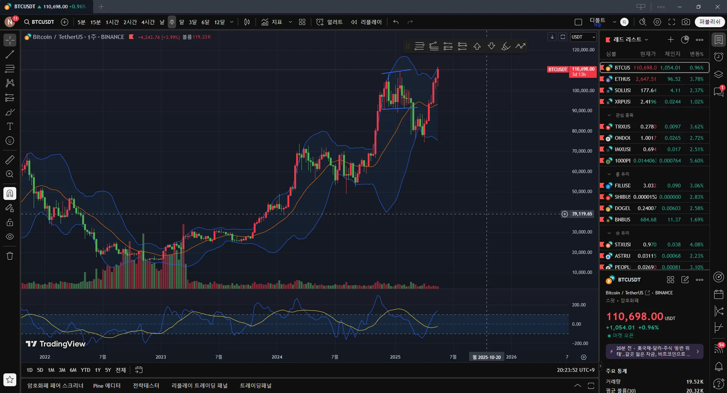Open the object tree layers panel
Image resolution: width=727 pixels, height=393 pixels.
[718, 74]
